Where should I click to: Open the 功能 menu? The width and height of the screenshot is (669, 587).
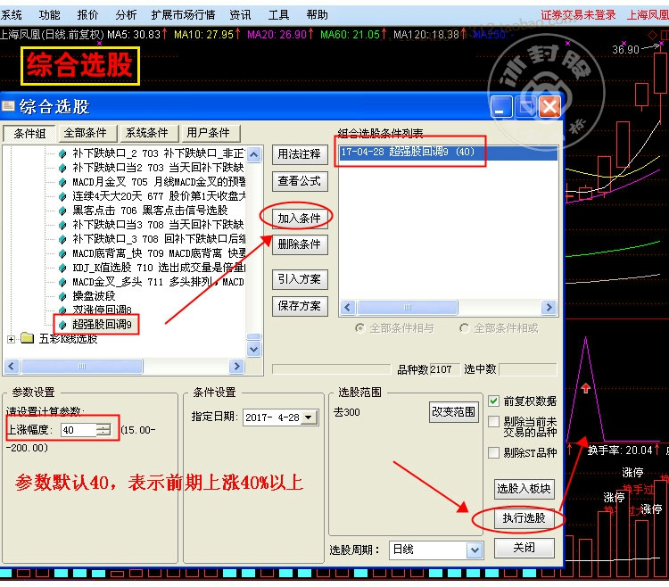click(49, 15)
